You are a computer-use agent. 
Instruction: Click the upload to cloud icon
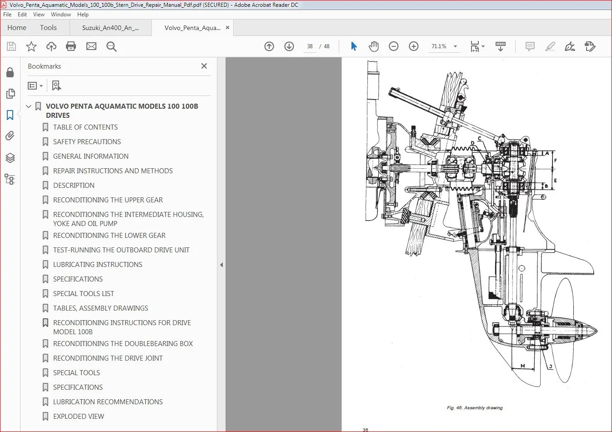(51, 46)
